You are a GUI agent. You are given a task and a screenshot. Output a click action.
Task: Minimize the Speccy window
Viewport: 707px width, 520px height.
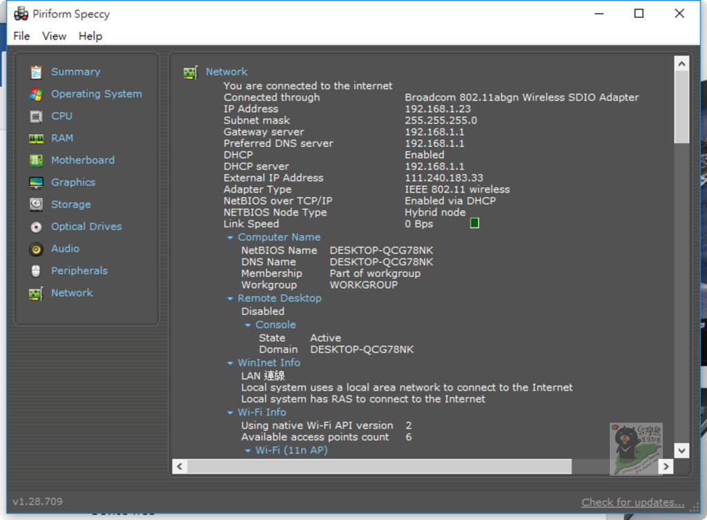coord(599,14)
